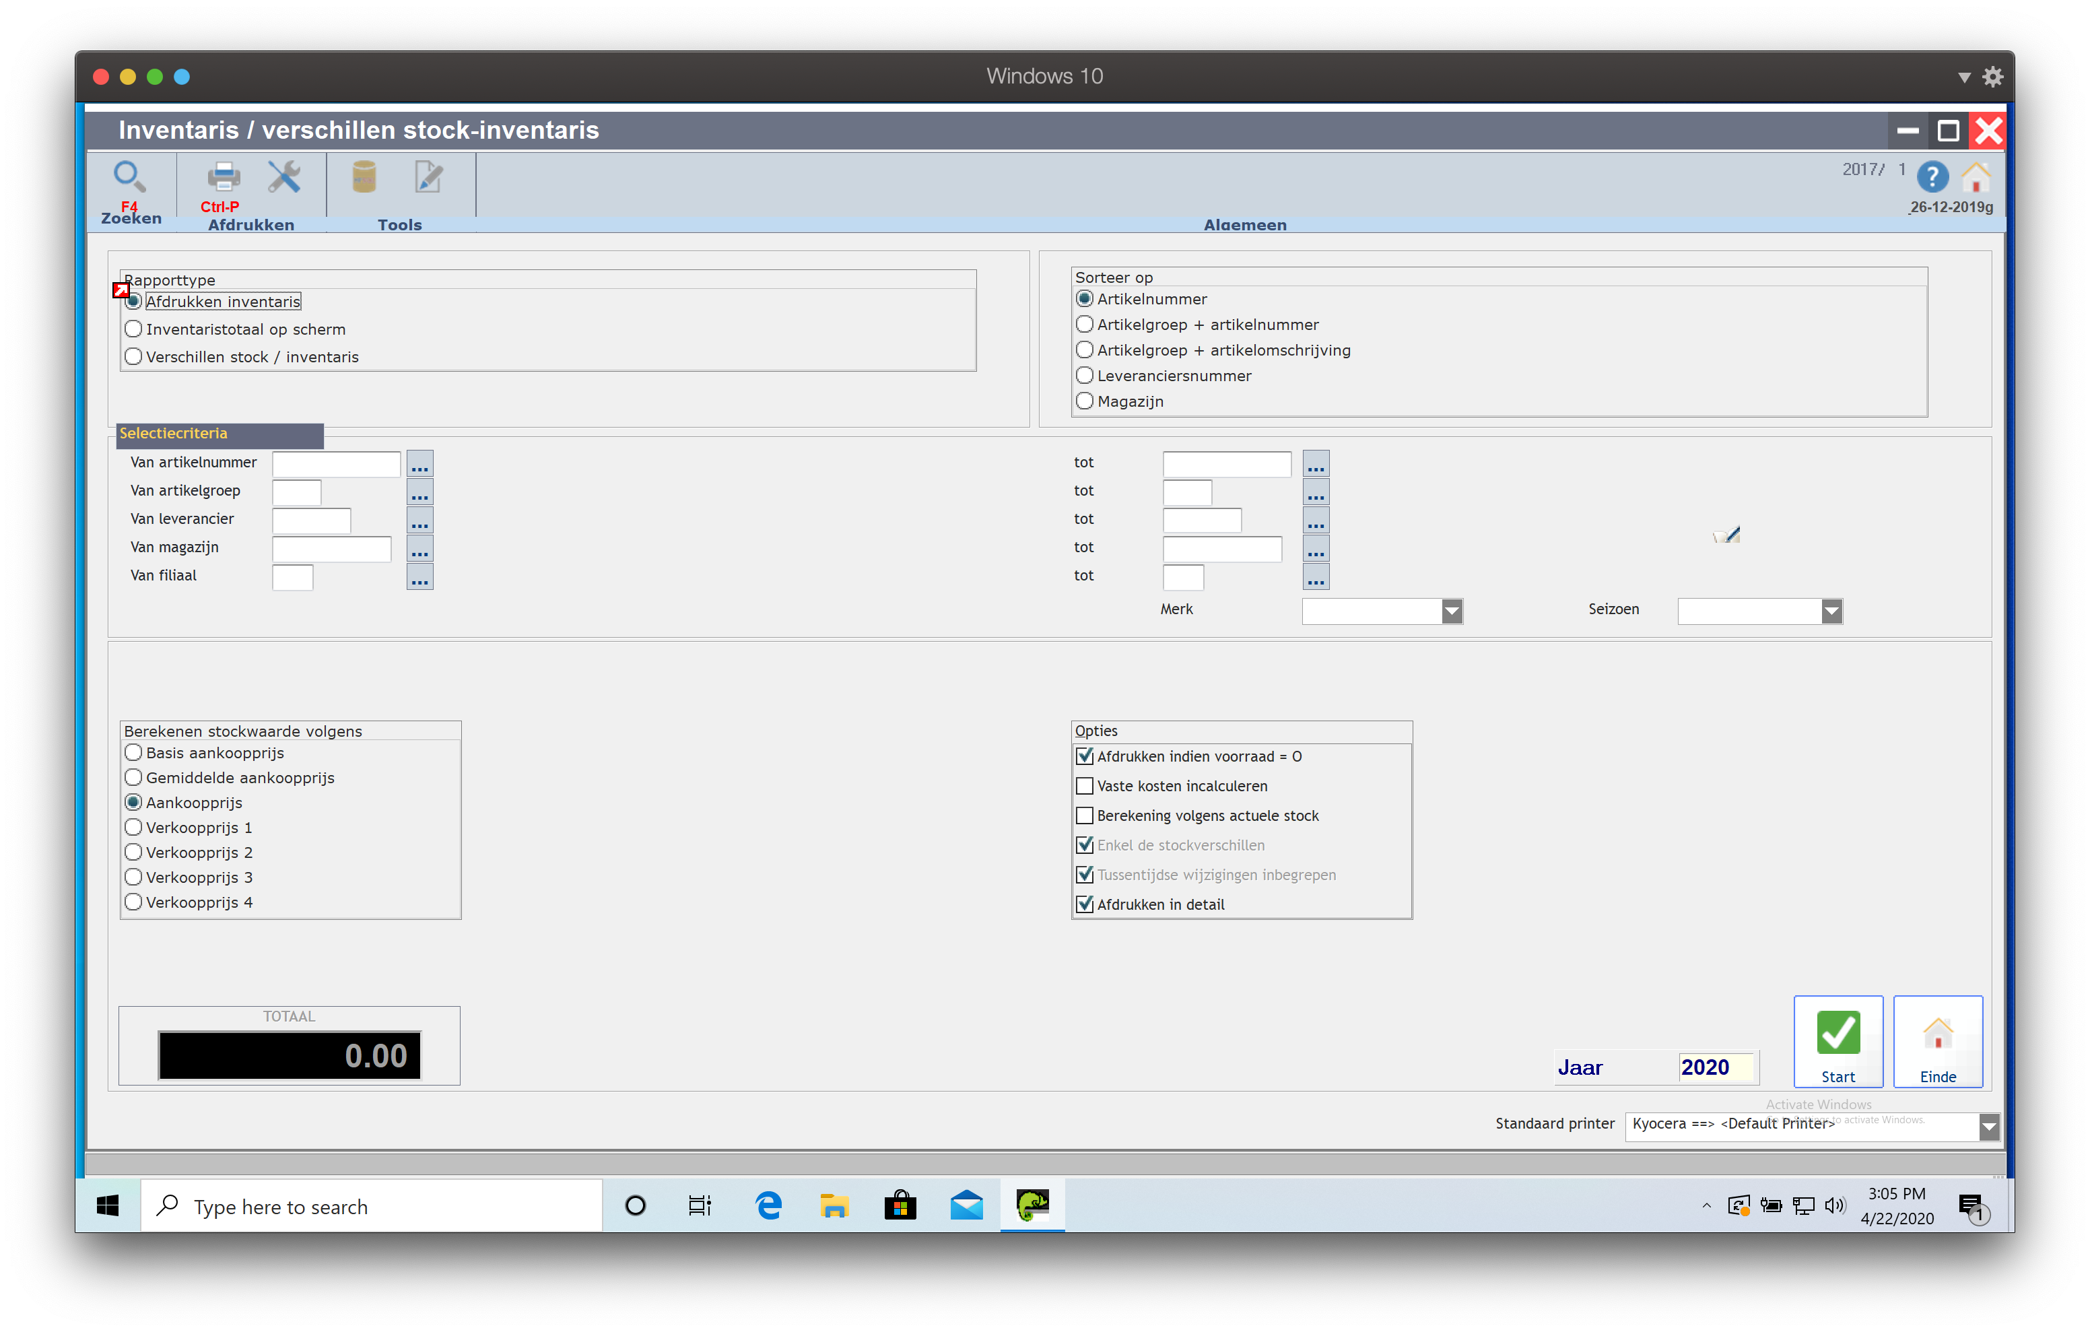Click the notepad pencil Tools icon
Screen dimensions: 2090x1332
point(428,176)
